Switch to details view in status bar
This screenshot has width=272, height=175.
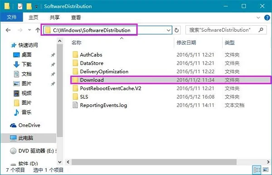pyautogui.click(x=257, y=170)
